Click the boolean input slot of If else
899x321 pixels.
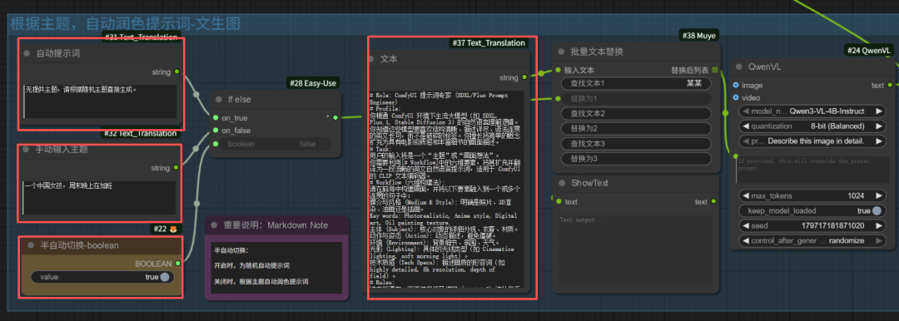pos(216,144)
